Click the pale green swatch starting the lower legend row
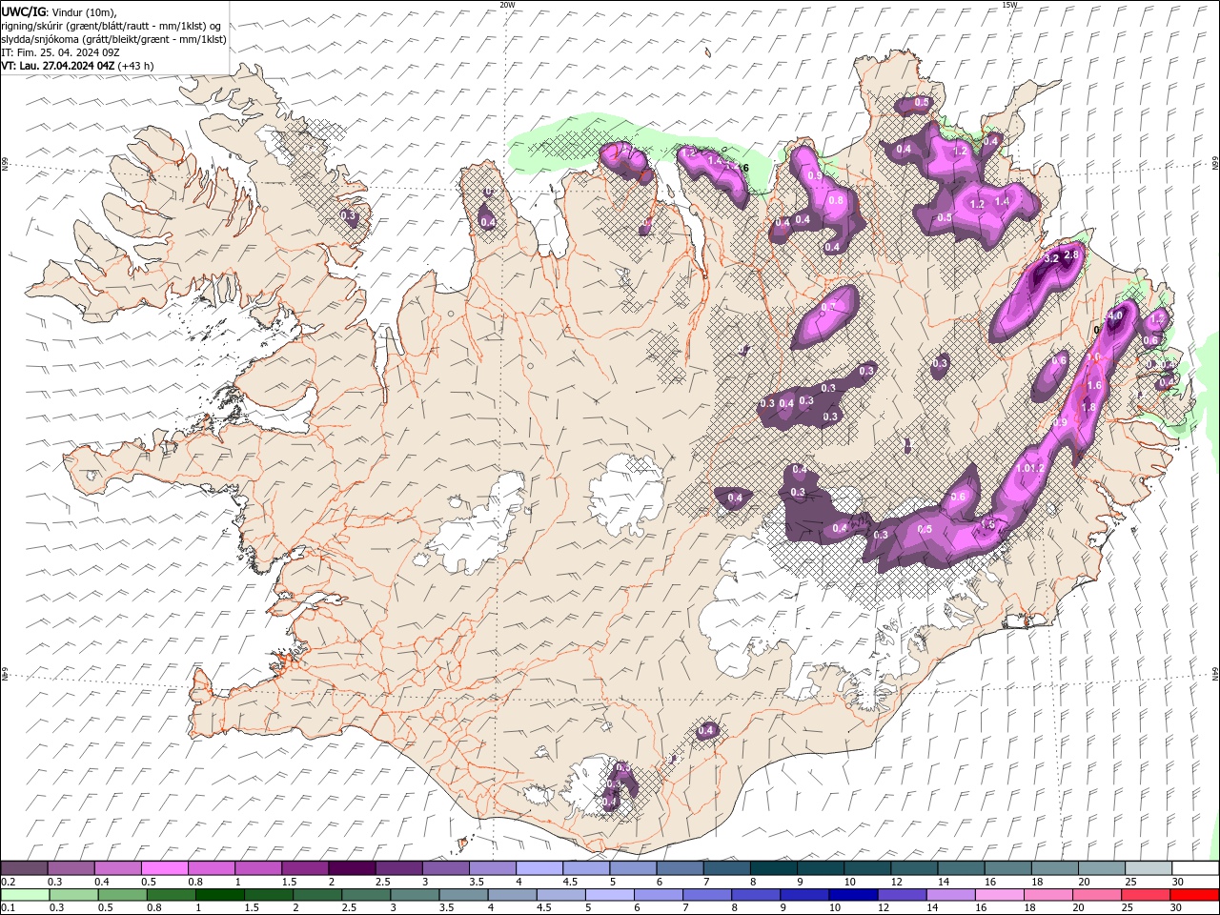The width and height of the screenshot is (1220, 915). point(24,895)
